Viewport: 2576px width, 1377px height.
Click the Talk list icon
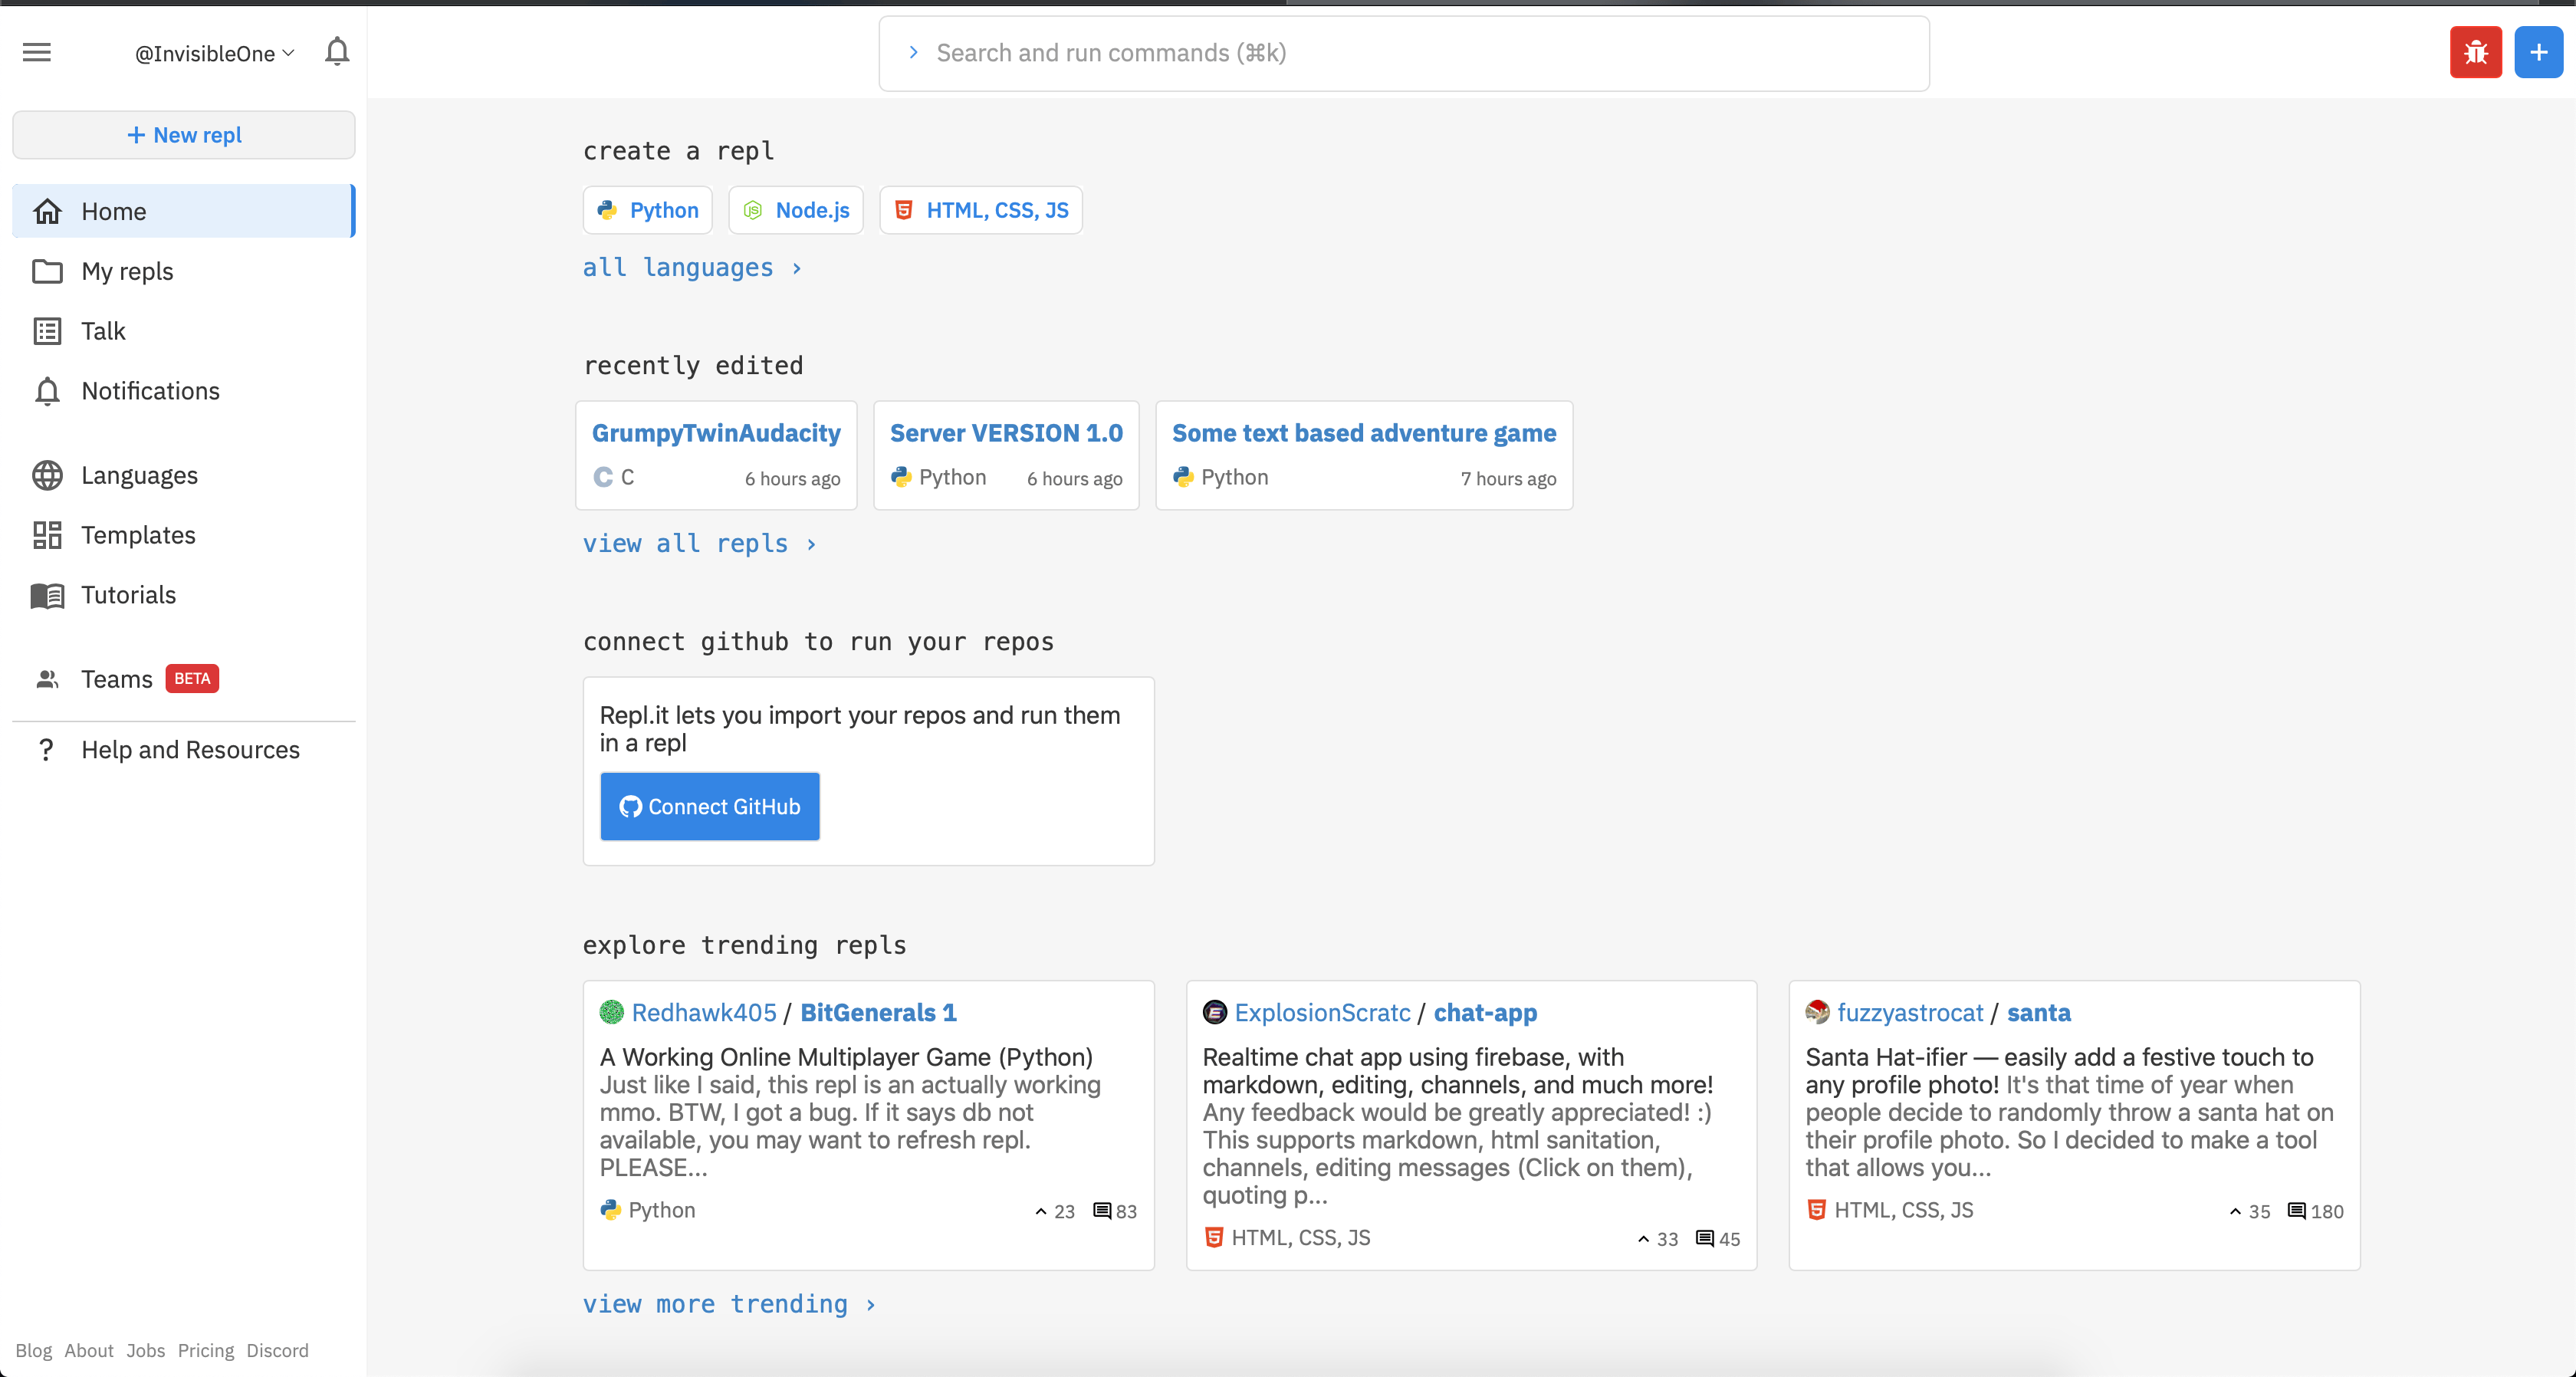pos(47,331)
